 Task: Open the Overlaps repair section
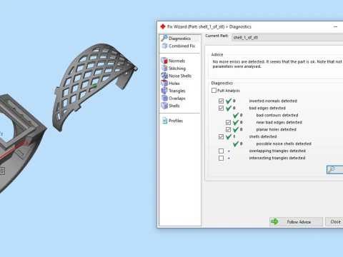pyautogui.click(x=174, y=99)
